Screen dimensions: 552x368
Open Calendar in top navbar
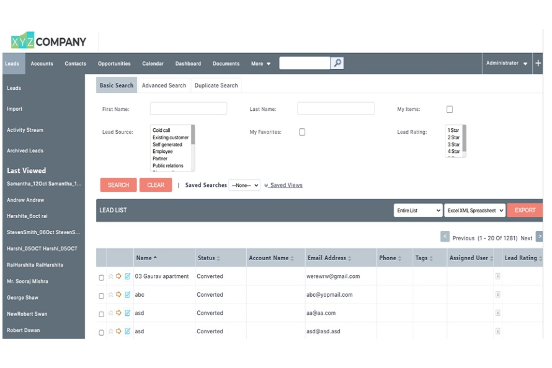coord(153,64)
